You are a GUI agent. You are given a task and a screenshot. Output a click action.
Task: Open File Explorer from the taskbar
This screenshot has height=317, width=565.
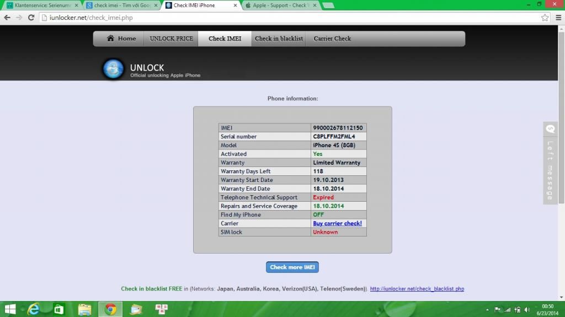85,309
